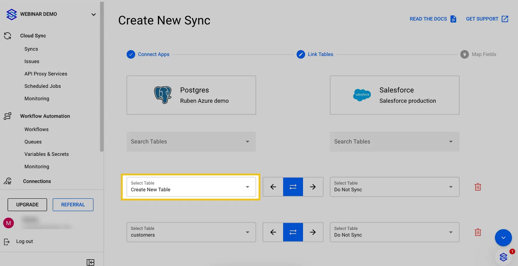The height and width of the screenshot is (266, 518).
Task: Set right-arrow sync direction for customers row
Action: pyautogui.click(x=313, y=232)
